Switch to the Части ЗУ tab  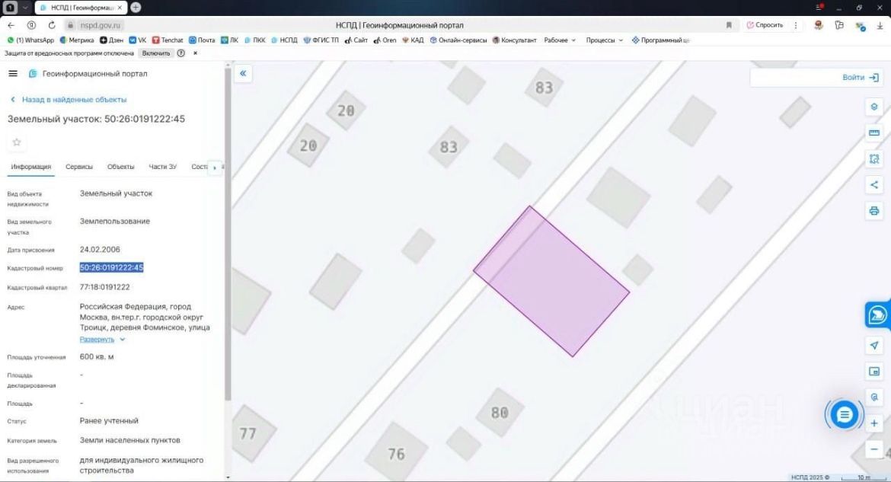pyautogui.click(x=162, y=167)
